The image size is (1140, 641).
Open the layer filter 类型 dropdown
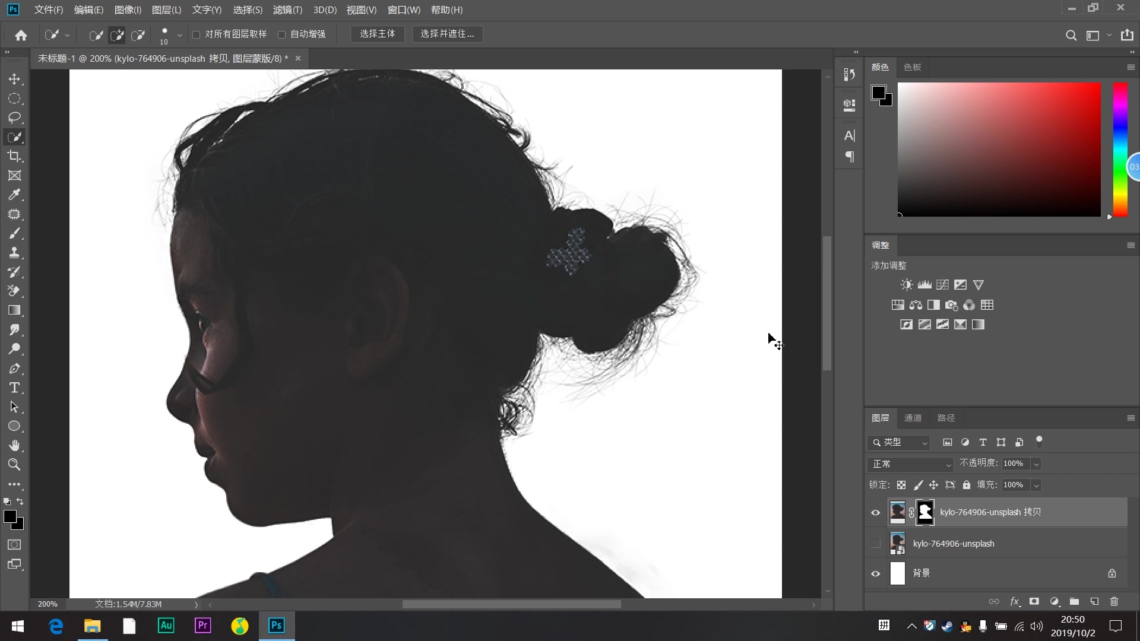coord(899,443)
